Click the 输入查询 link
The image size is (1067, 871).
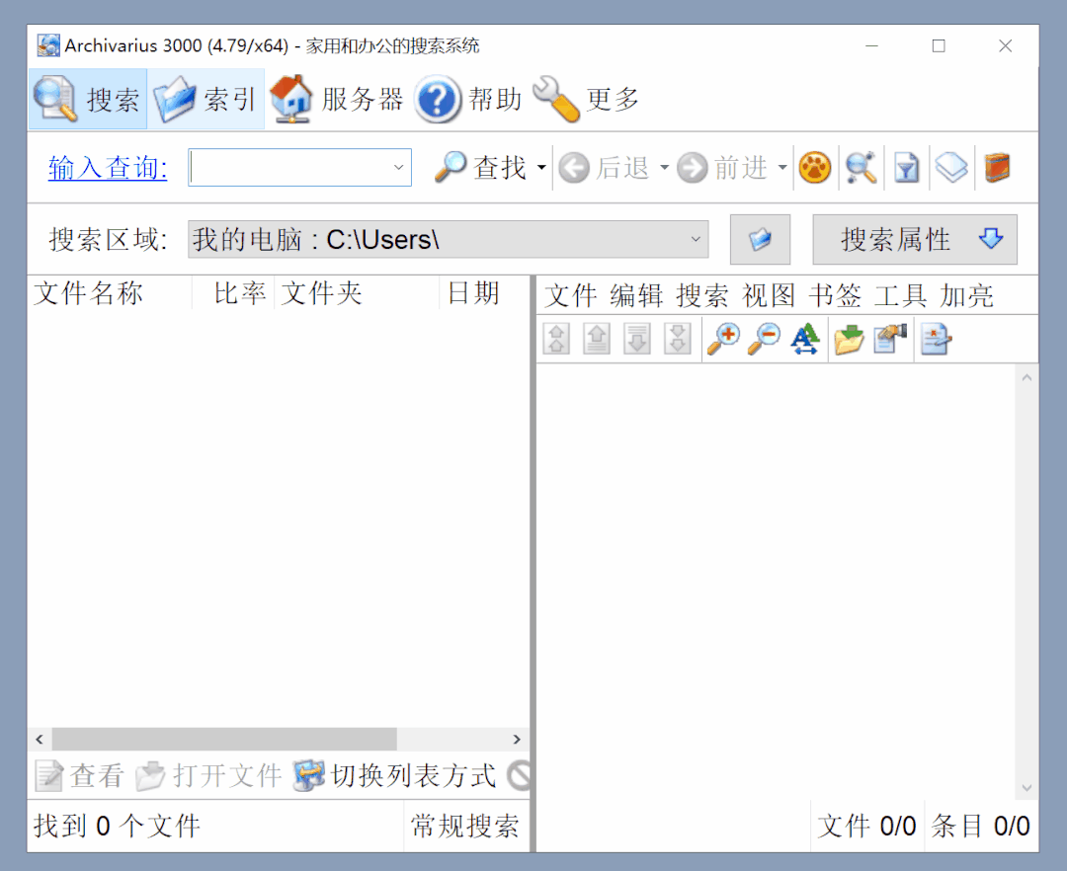[x=108, y=168]
